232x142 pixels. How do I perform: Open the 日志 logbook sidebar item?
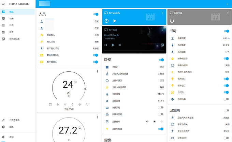[17, 25]
